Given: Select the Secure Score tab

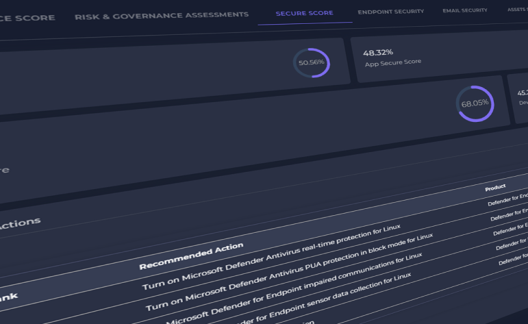Looking at the screenshot, I should pos(305,13).
